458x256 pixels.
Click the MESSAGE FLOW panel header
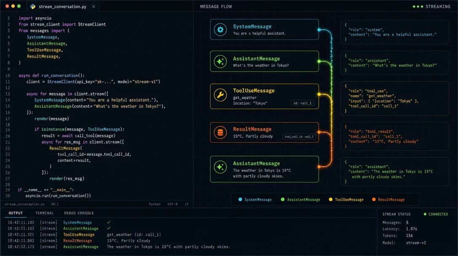point(216,6)
